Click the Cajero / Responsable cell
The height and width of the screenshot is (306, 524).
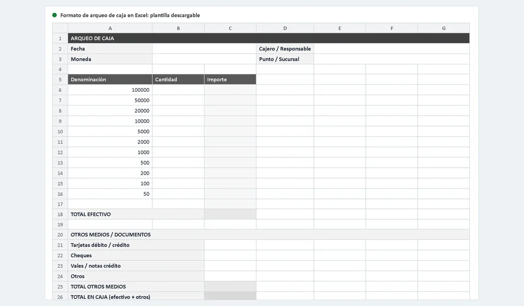point(285,49)
